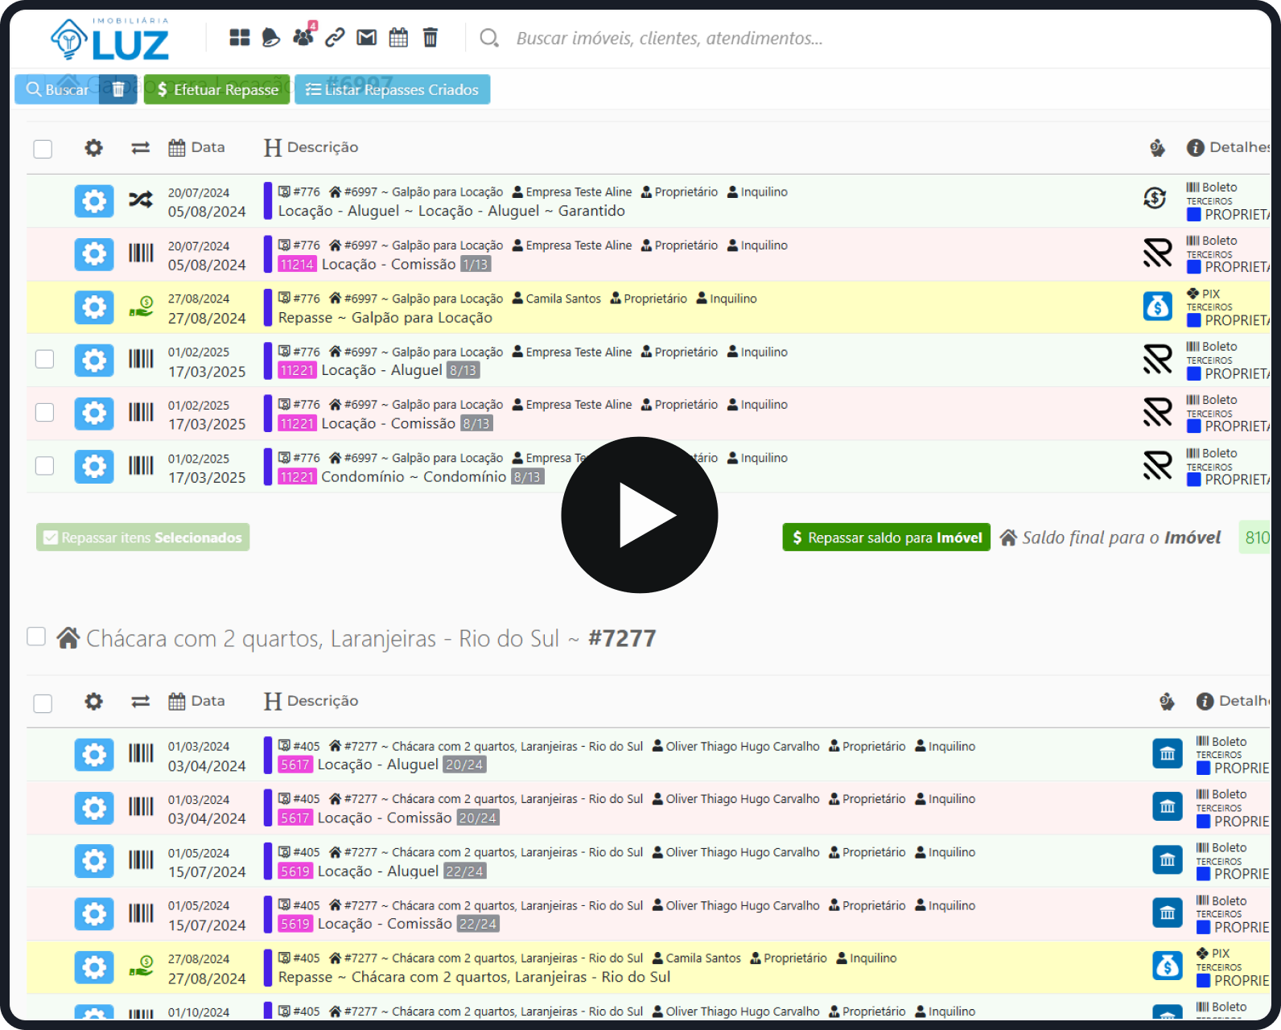Click the blue trash button beside Buscar
The height and width of the screenshot is (1030, 1281).
coord(118,89)
